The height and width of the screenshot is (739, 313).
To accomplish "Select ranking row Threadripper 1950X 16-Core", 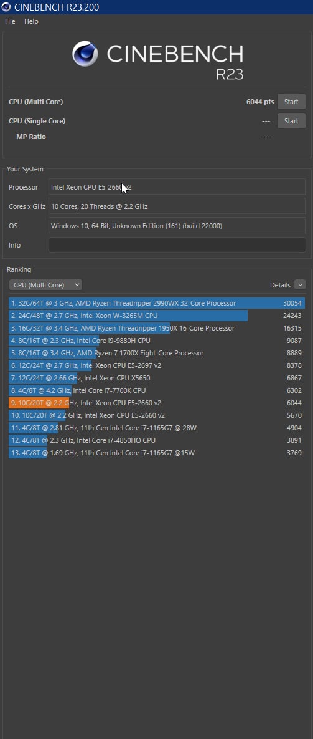I will pos(157,328).
